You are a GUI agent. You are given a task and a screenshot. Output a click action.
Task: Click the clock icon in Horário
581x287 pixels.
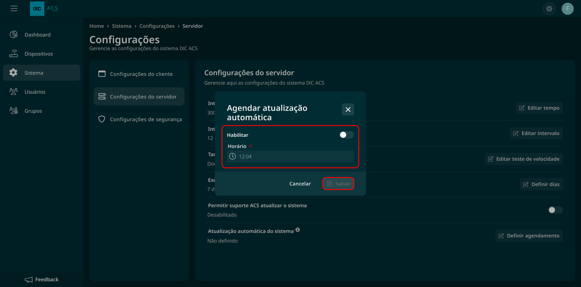[x=232, y=156]
